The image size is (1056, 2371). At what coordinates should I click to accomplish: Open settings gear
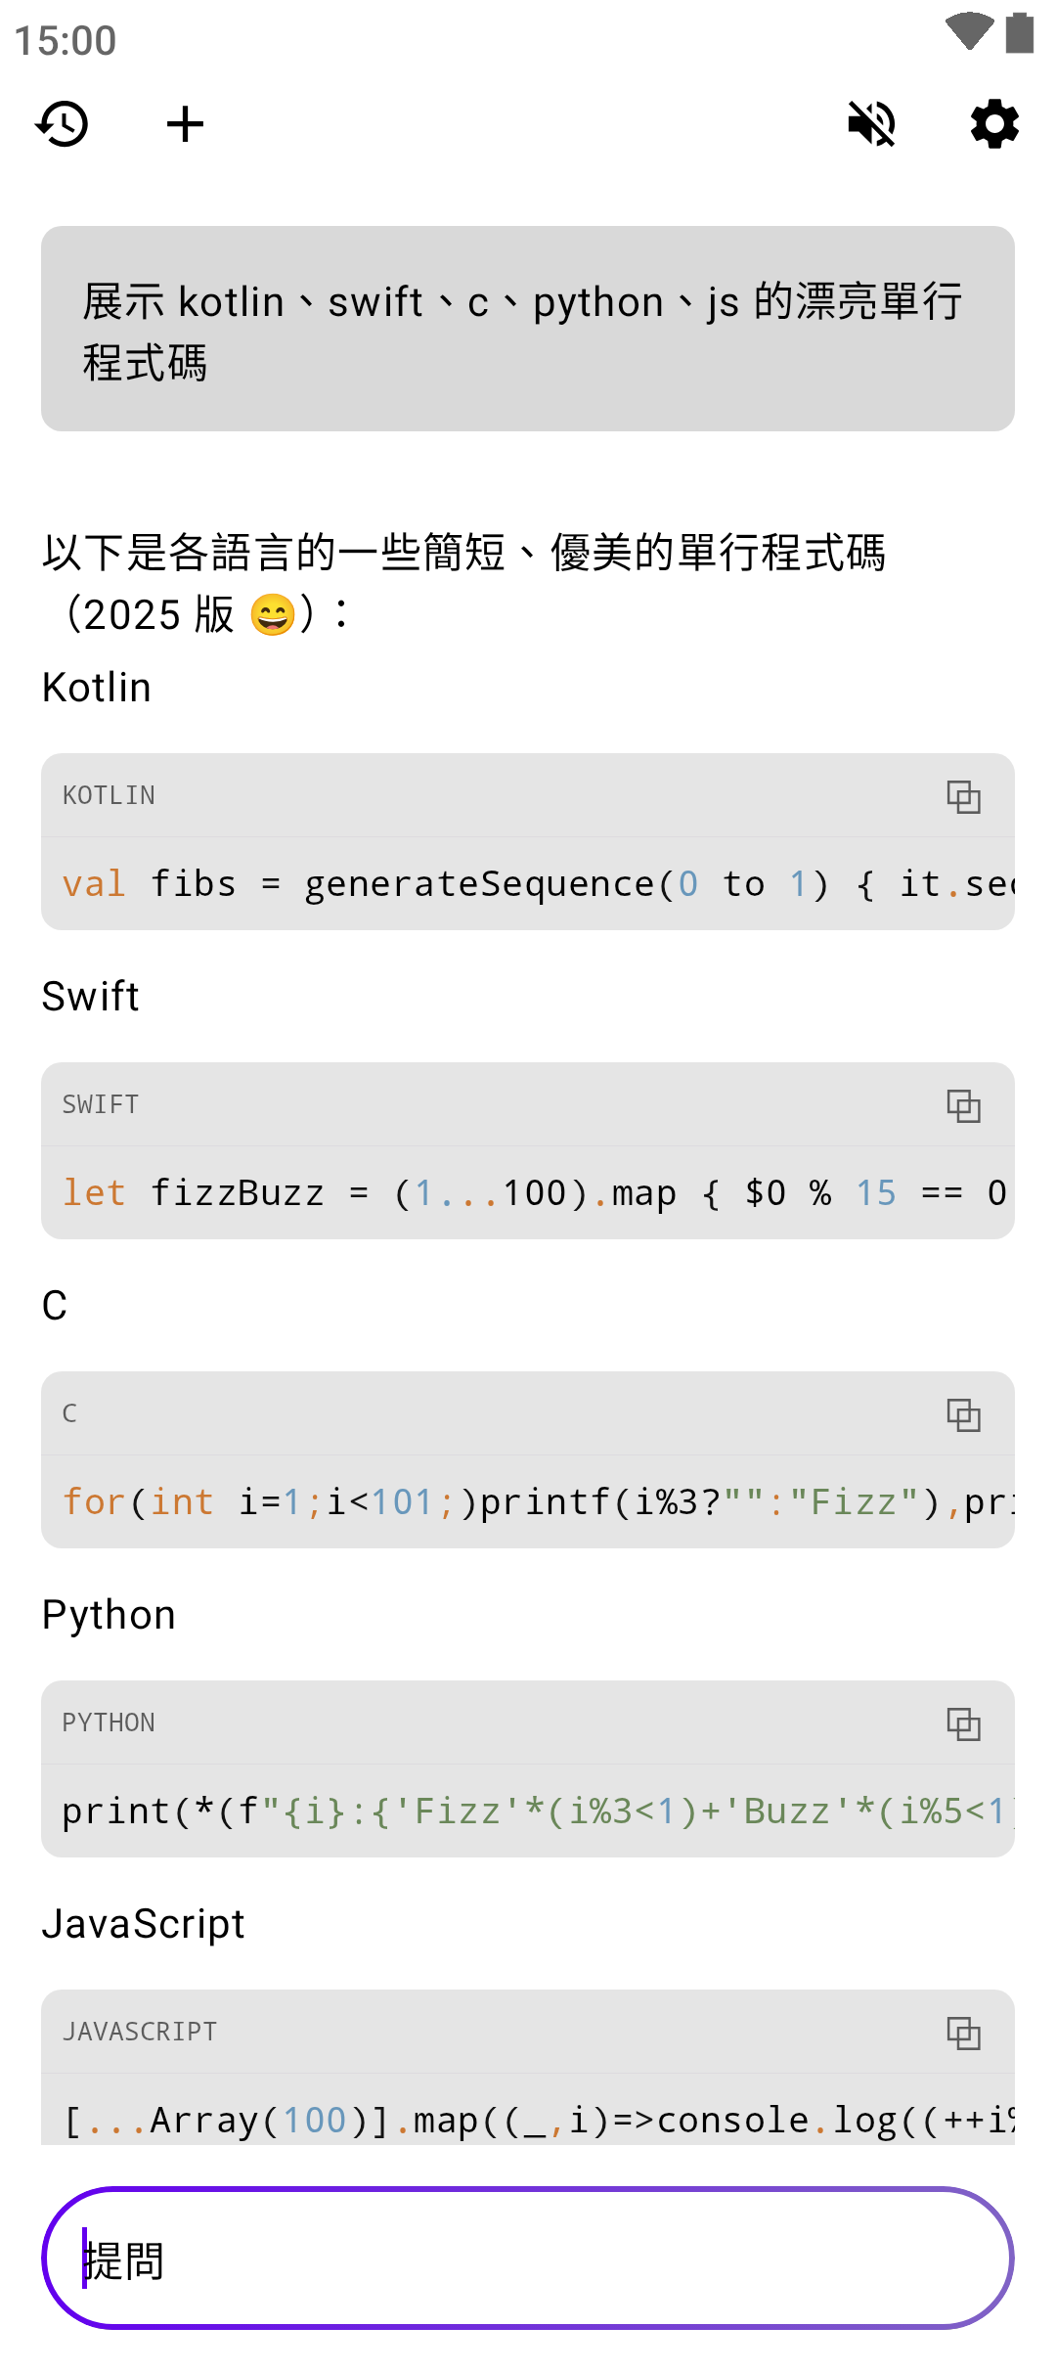point(994,124)
